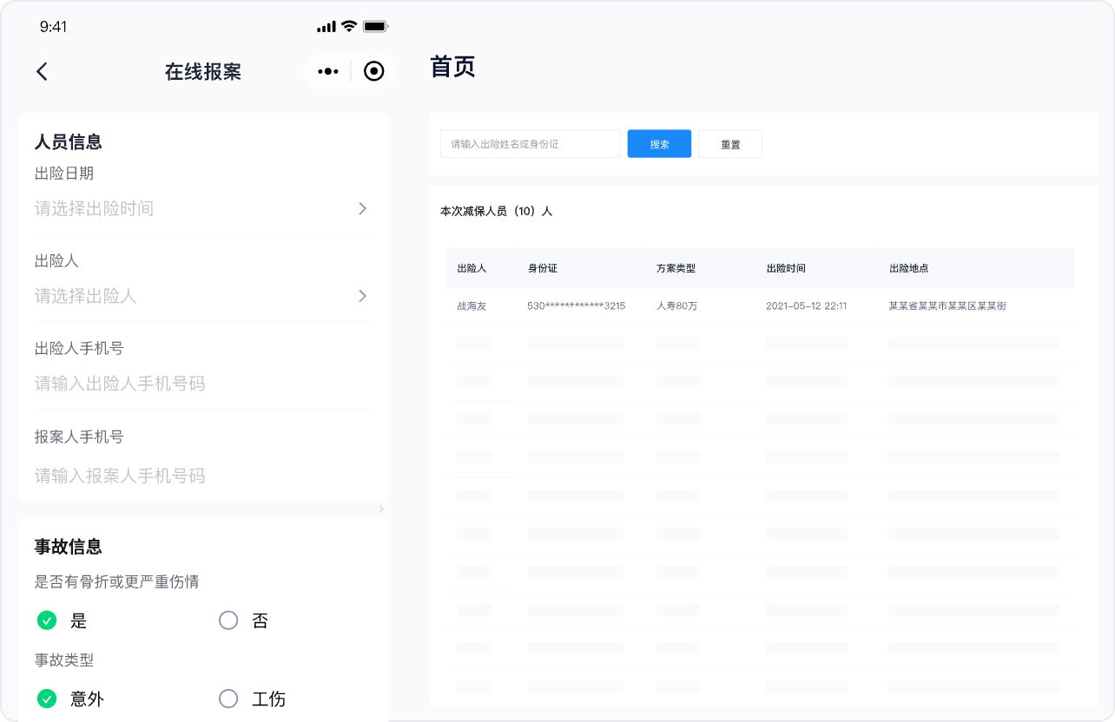This screenshot has width=1115, height=722.
Task: Tap the Wi-Fi status icon
Action: (349, 27)
